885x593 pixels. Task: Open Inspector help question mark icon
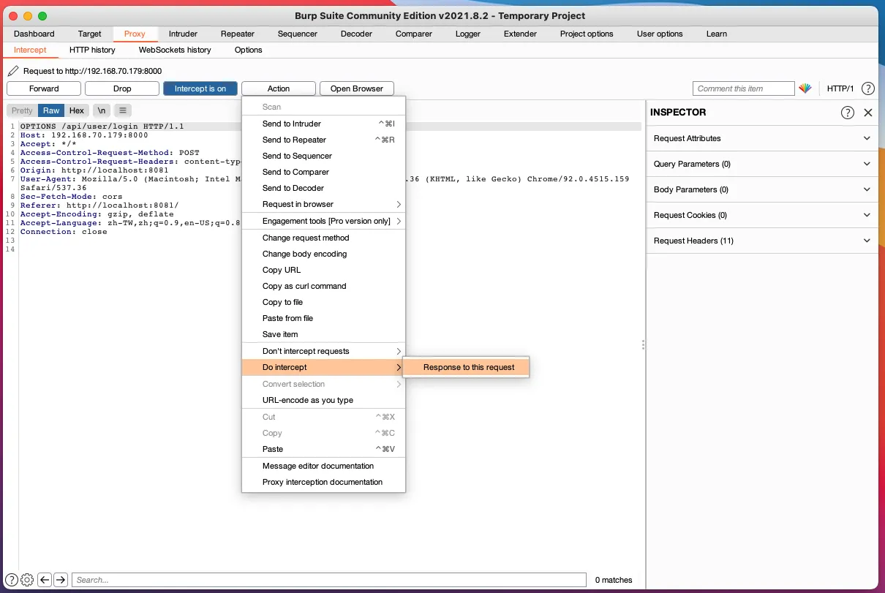click(x=847, y=113)
